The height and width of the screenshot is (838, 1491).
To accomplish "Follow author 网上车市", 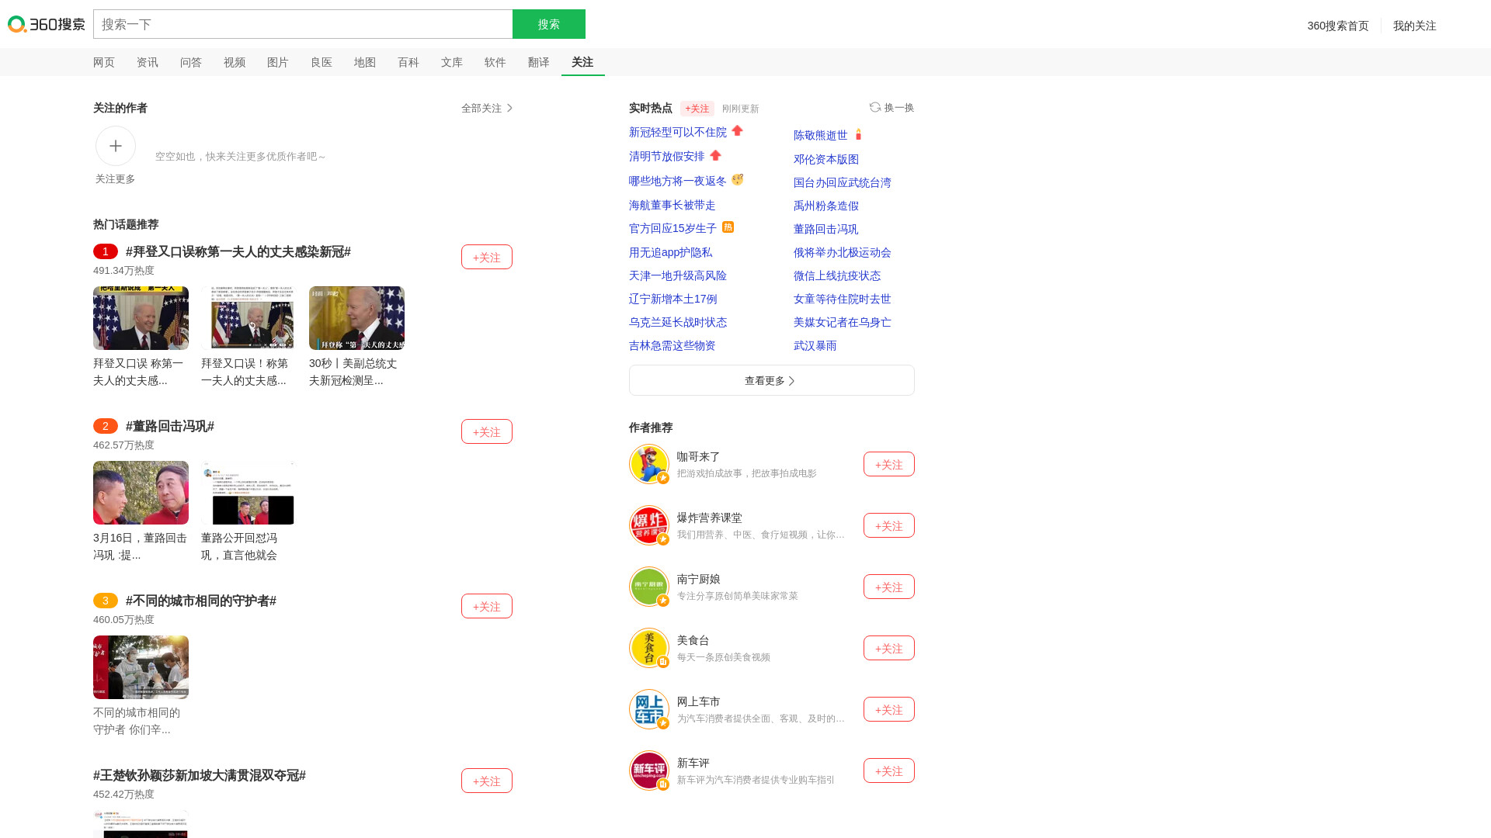I will 889,709.
